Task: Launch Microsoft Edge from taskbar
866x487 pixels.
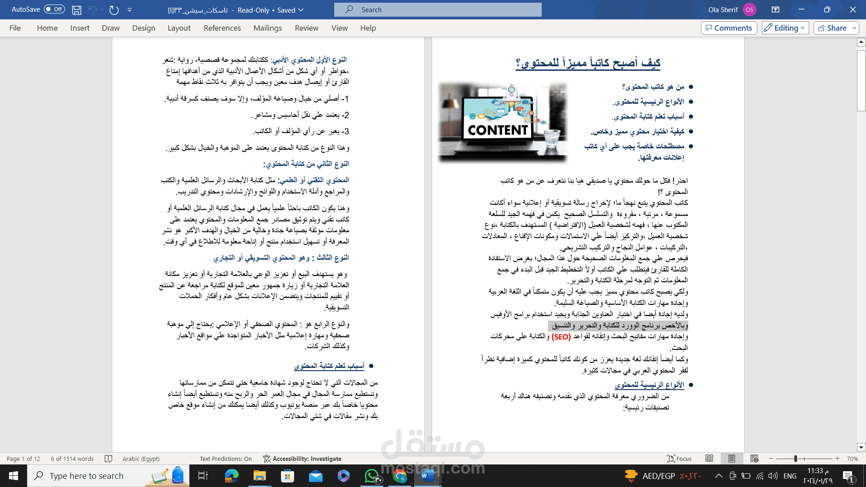Action: pyautogui.click(x=231, y=476)
